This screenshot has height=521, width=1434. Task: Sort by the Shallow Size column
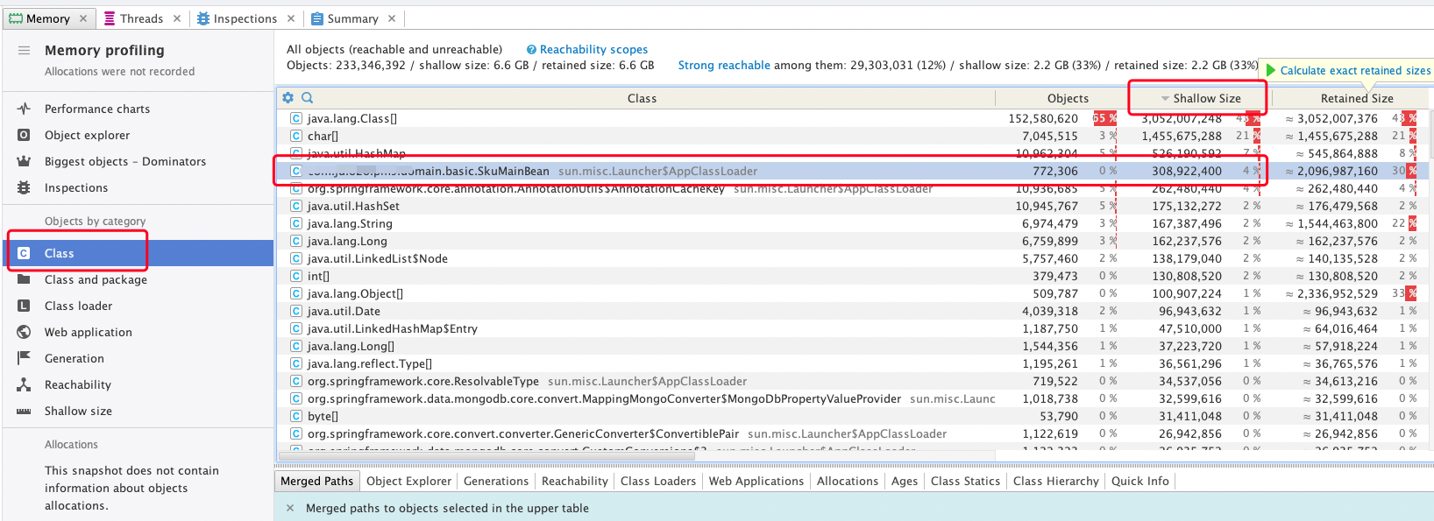pos(1206,99)
